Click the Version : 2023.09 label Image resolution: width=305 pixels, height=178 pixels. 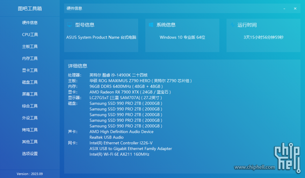pyautogui.click(x=30, y=174)
